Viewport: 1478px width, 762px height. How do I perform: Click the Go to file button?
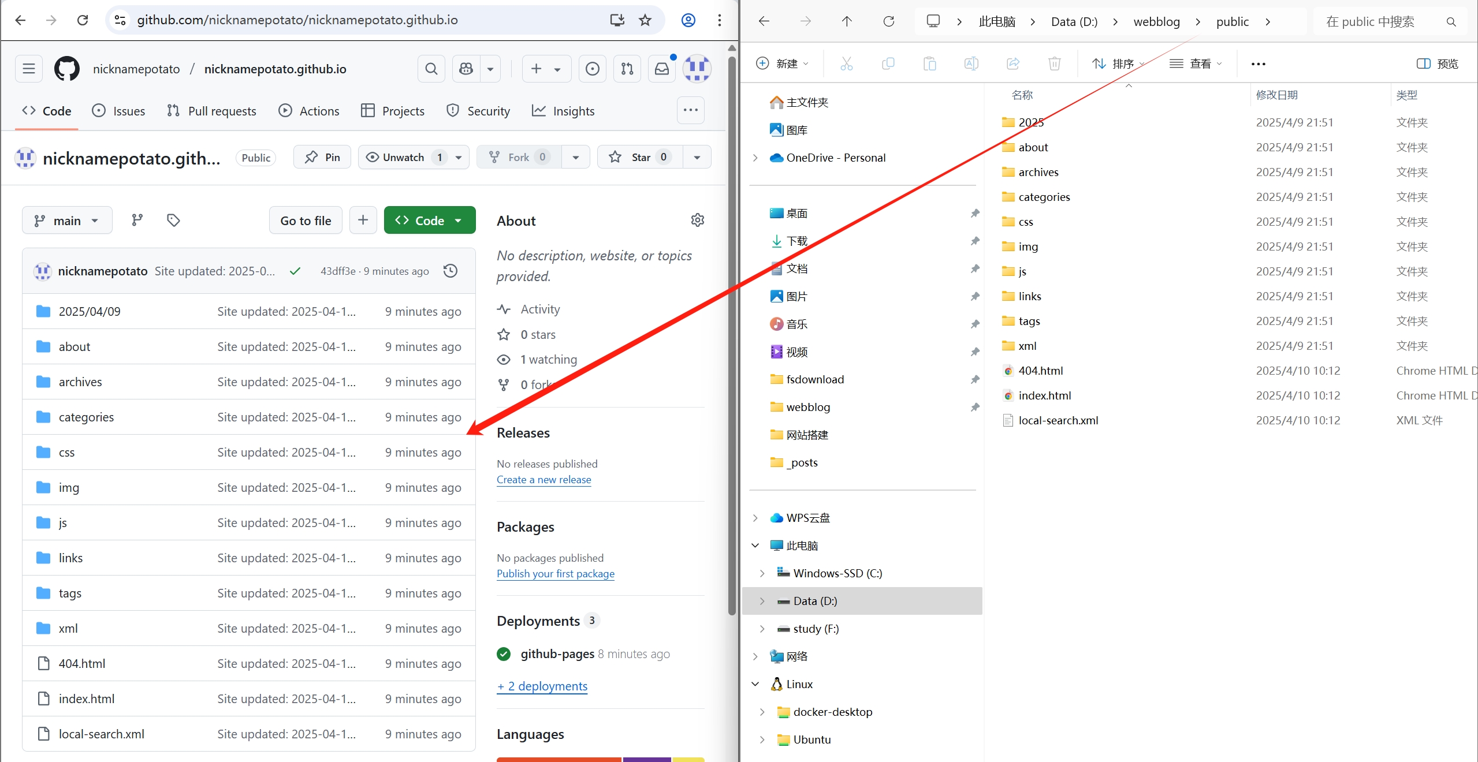pos(306,221)
